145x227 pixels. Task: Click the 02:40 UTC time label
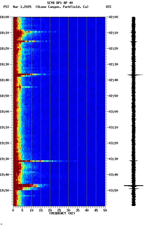113,80
